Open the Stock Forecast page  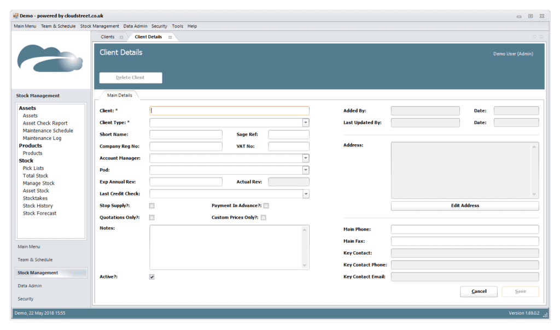(x=39, y=213)
